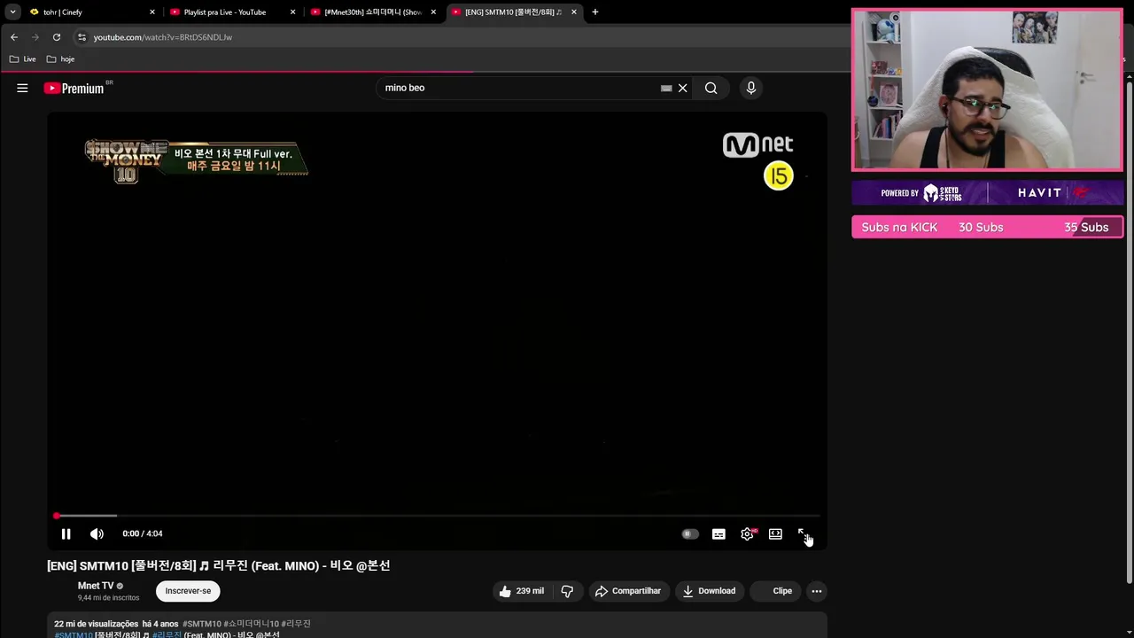
Task: Open a new browser tab
Action: (595, 12)
